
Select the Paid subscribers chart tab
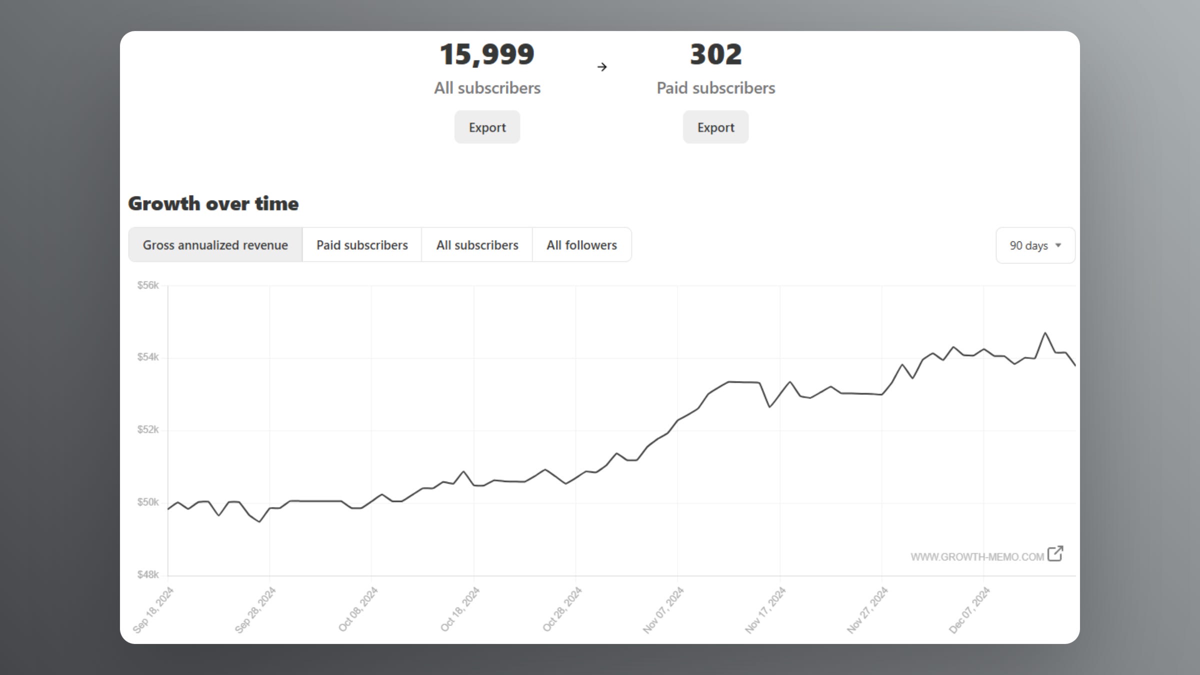click(x=362, y=245)
